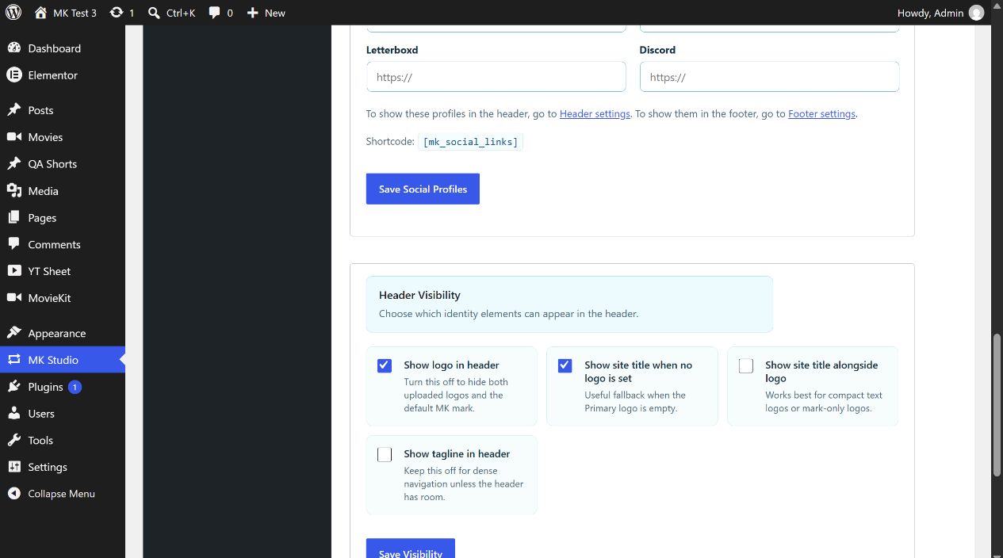Viewport: 1003px width, 558px height.
Task: Click the Elementor sidebar icon
Action: pyautogui.click(x=13, y=75)
